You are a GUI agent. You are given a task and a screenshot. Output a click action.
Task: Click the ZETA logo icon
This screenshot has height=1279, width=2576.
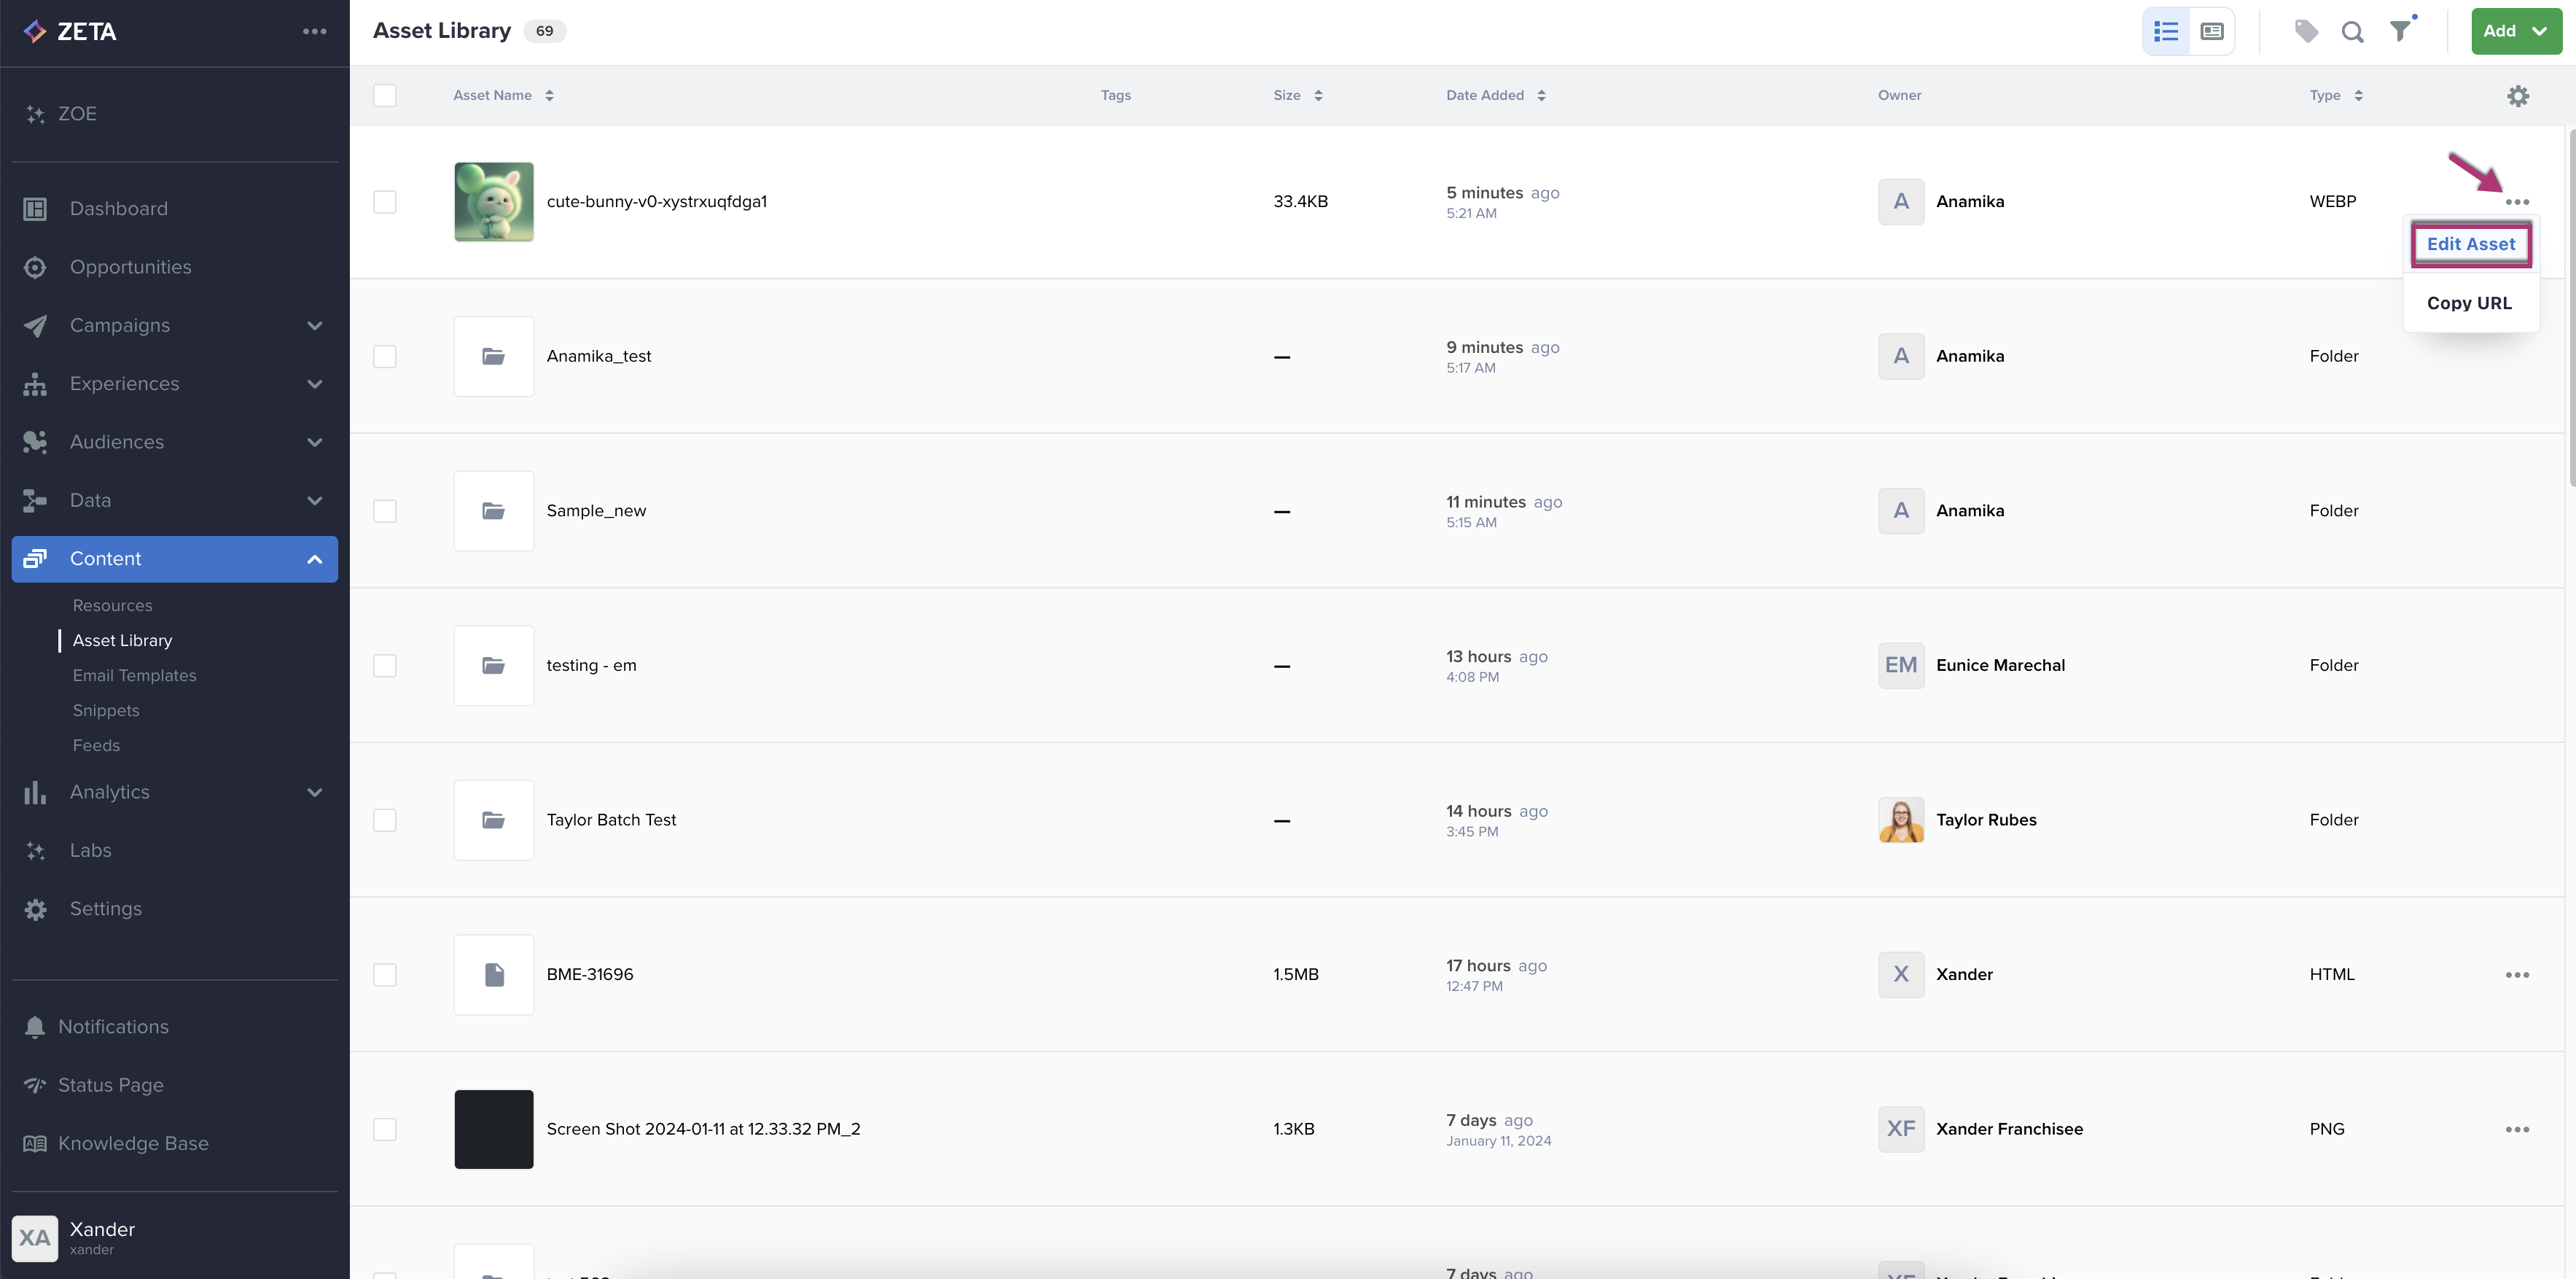pos(35,32)
